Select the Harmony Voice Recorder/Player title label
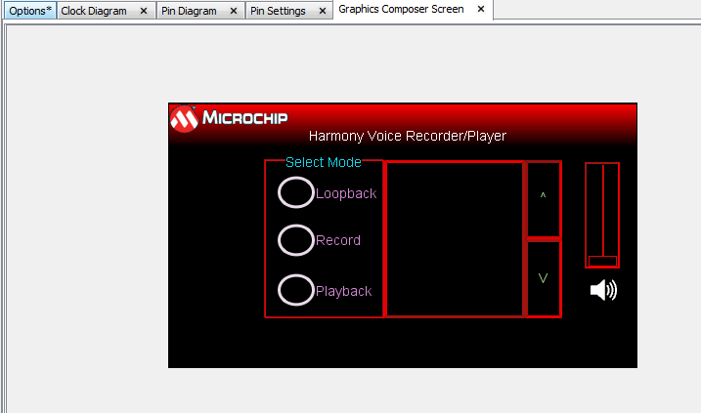The width and height of the screenshot is (701, 413). (x=407, y=136)
